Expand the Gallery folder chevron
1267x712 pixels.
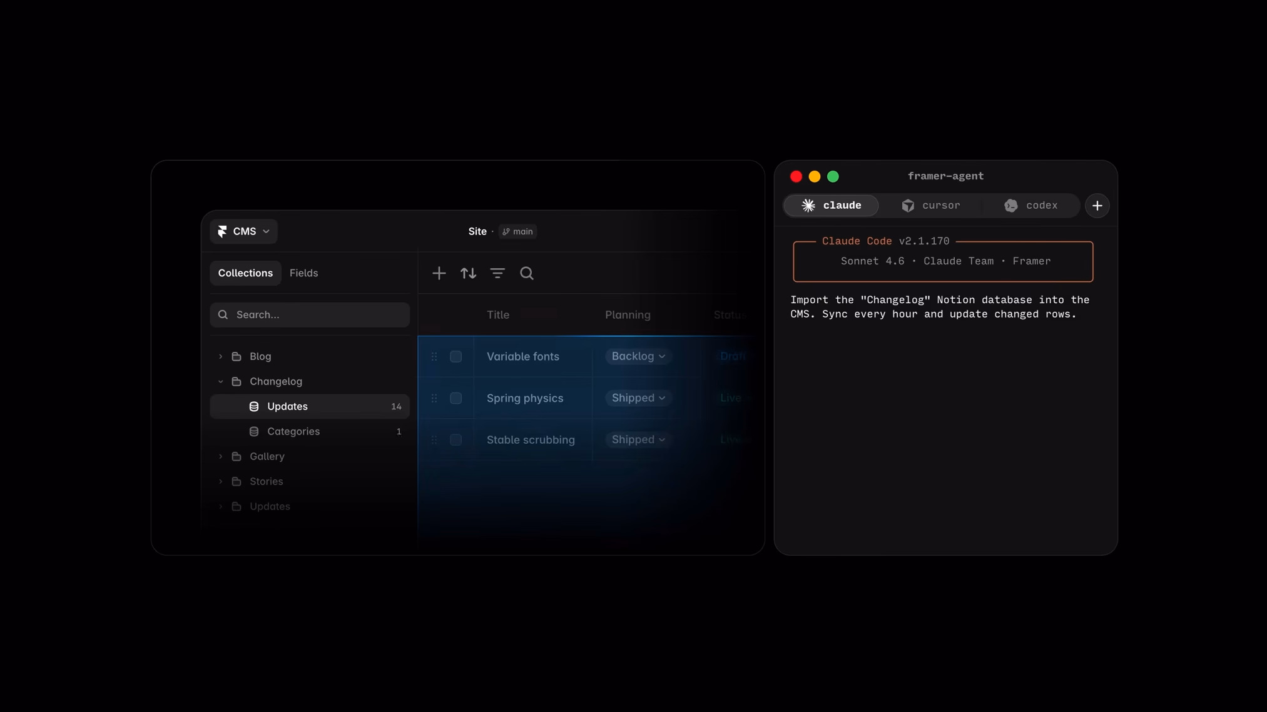[x=220, y=456]
